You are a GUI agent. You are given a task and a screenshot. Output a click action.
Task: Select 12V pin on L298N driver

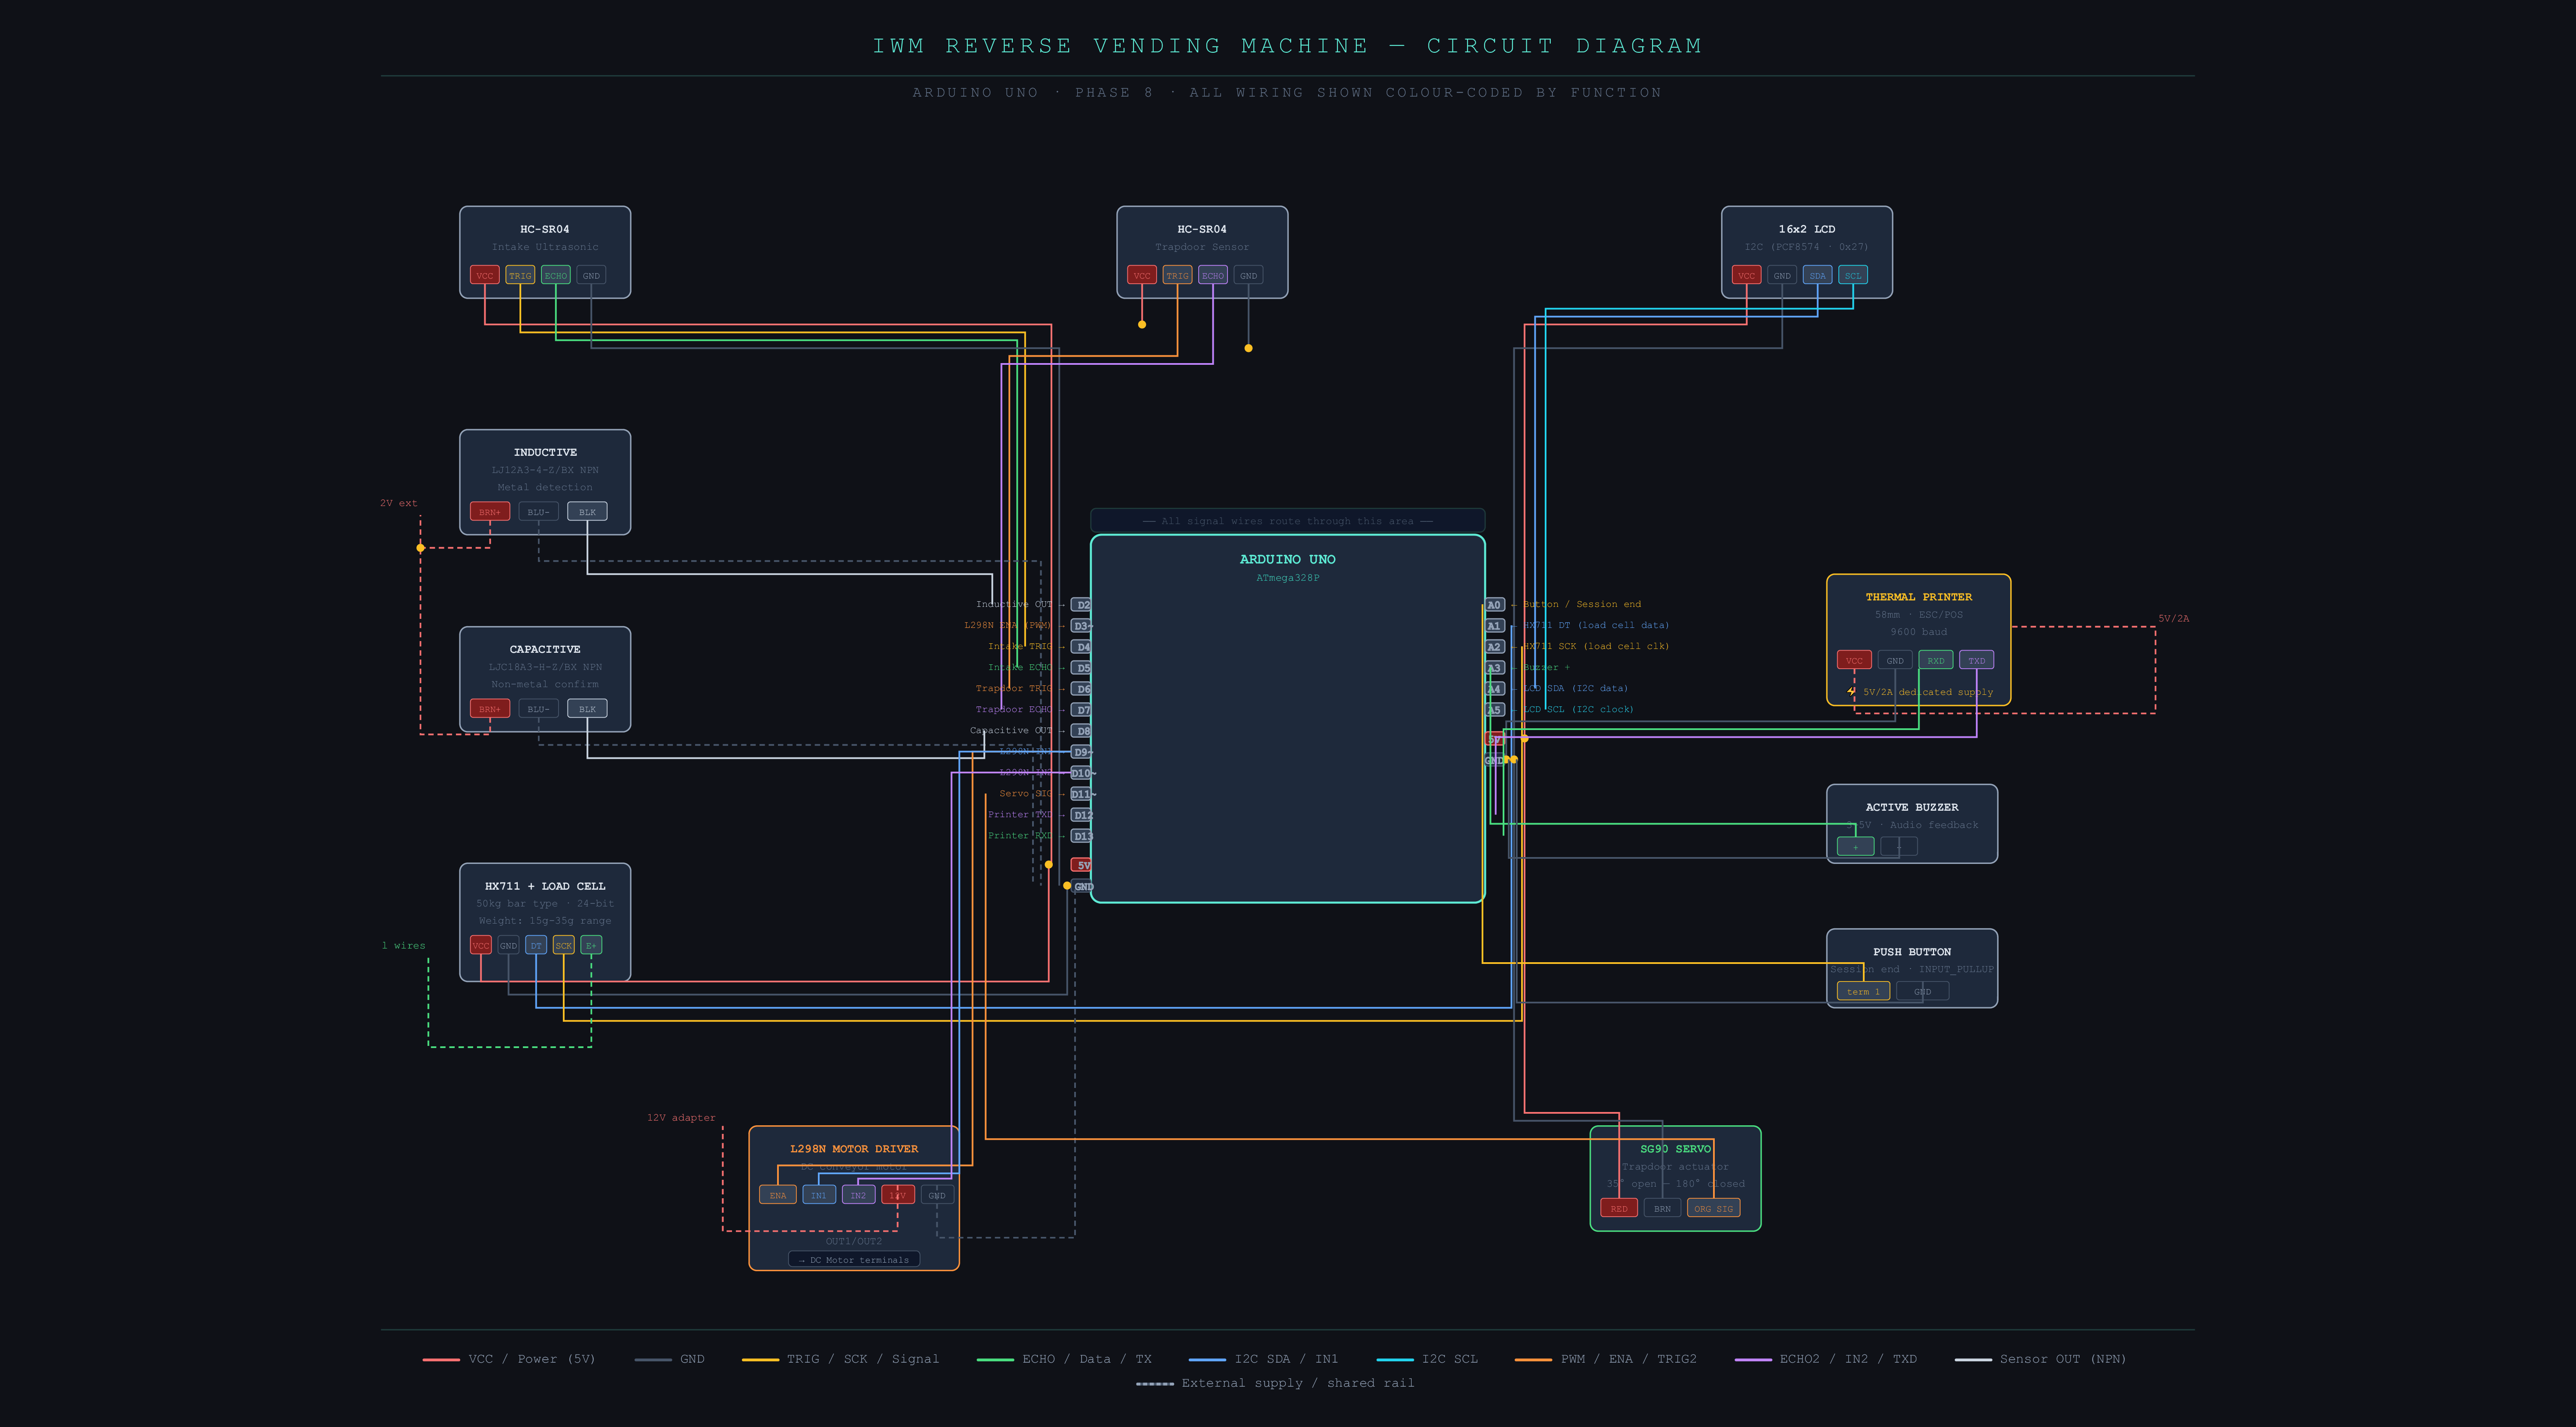point(898,1194)
